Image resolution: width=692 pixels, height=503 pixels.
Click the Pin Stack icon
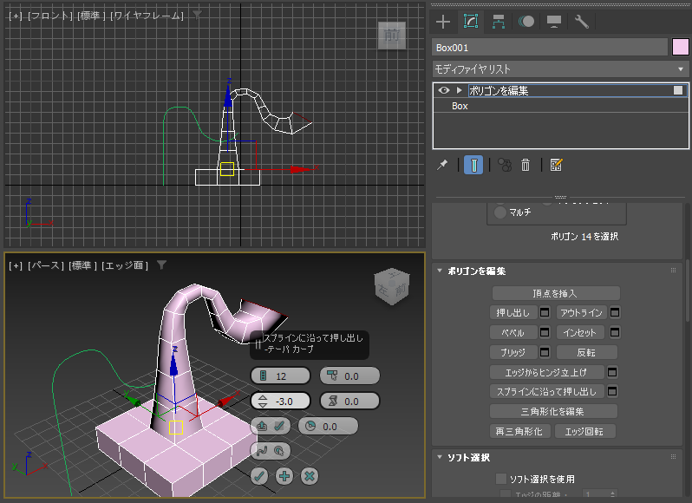tap(442, 165)
